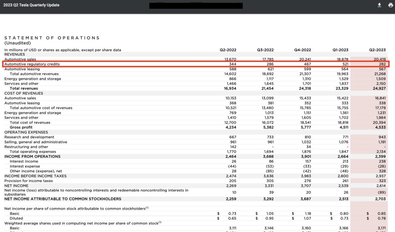Viewport: 395px width, 232px height.
Task: Click the noncontrolling interests value (89)
Action: point(381,192)
